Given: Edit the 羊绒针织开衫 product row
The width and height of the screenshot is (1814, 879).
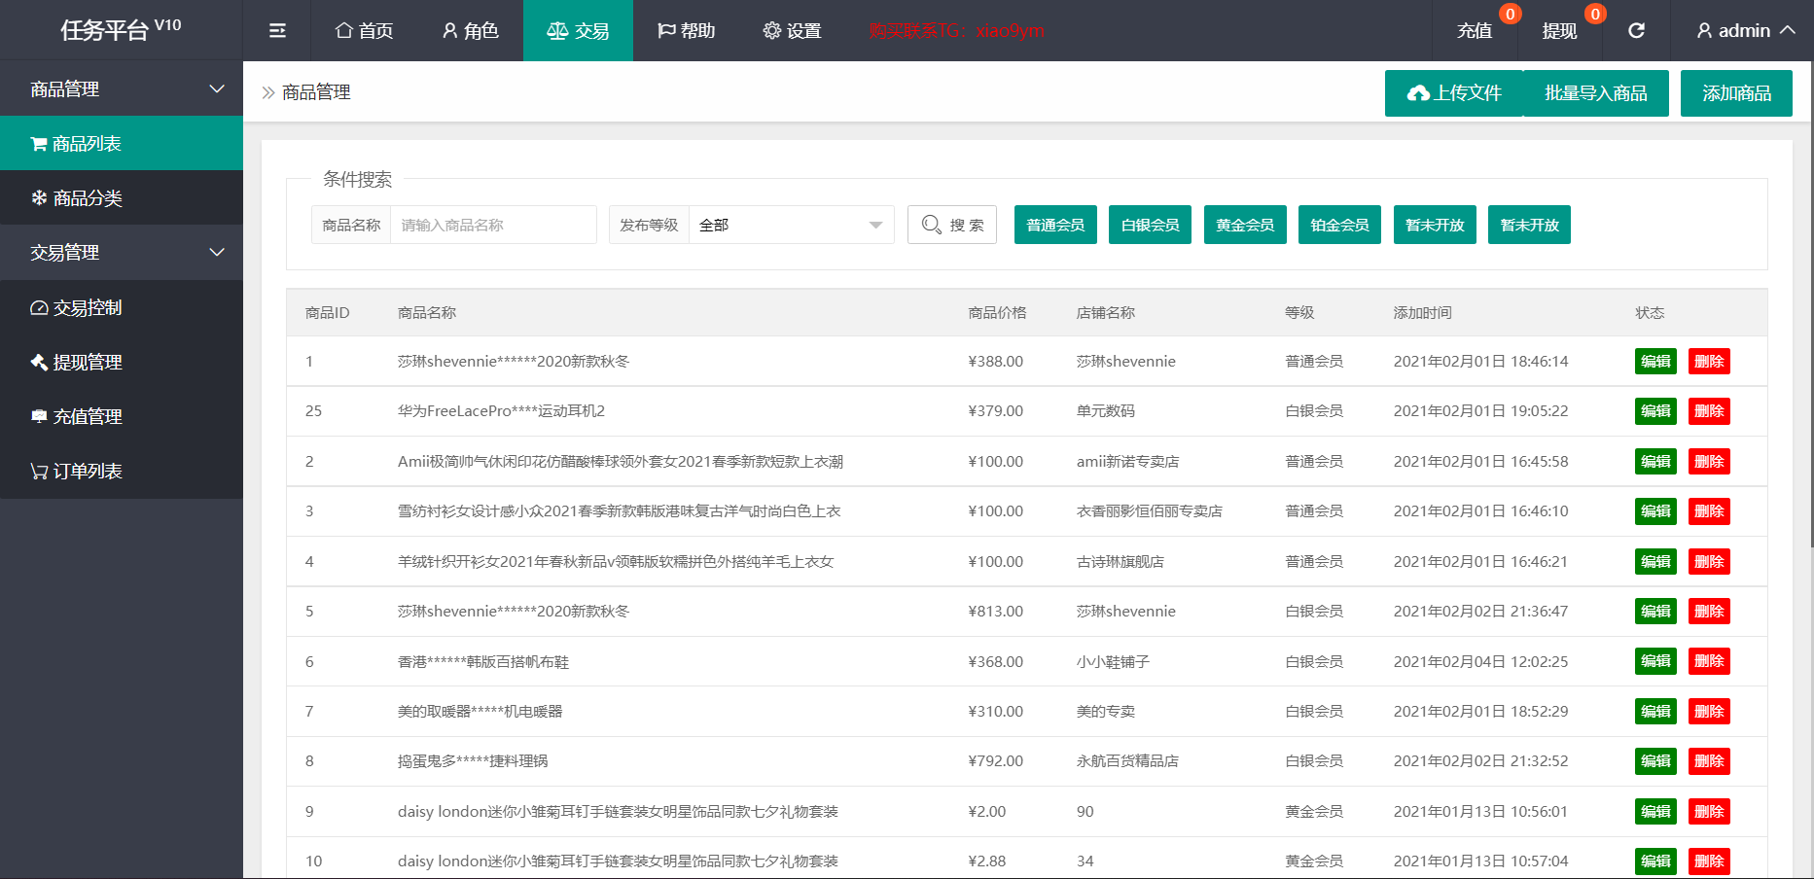Looking at the screenshot, I should (x=1655, y=561).
